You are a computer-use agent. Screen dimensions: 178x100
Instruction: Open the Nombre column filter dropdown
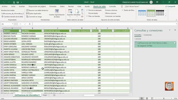(x=20, y=31)
